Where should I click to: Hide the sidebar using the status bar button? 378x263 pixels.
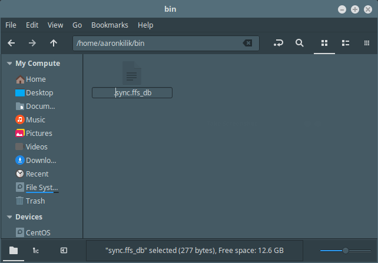point(64,250)
